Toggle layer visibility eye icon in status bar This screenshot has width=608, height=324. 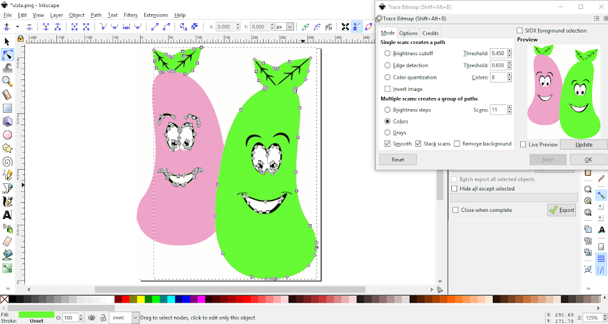pyautogui.click(x=91, y=318)
